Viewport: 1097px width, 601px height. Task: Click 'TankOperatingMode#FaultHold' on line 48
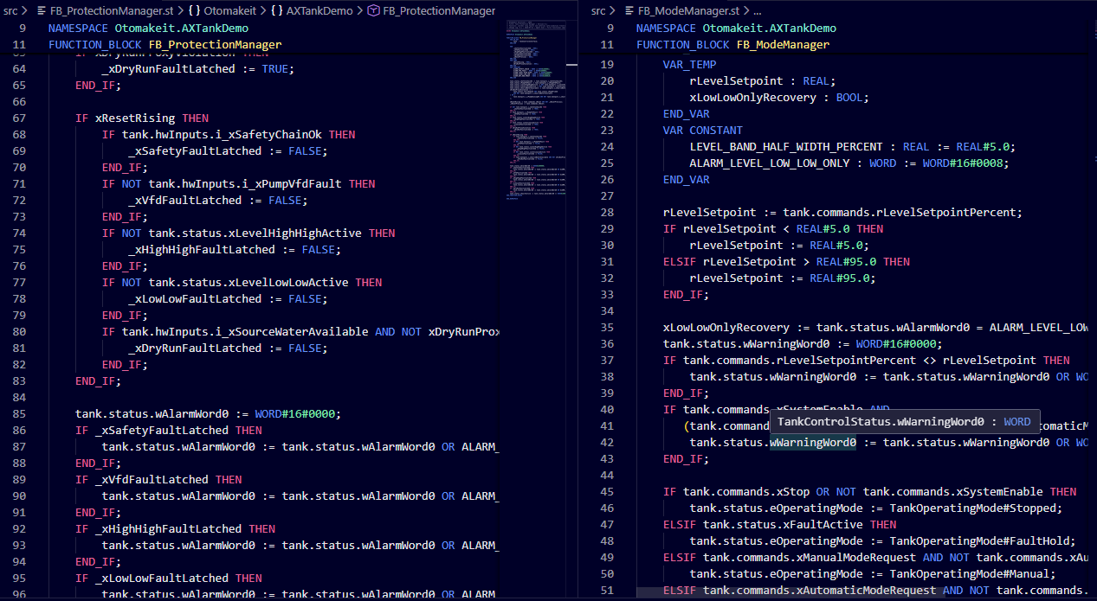coord(979,540)
